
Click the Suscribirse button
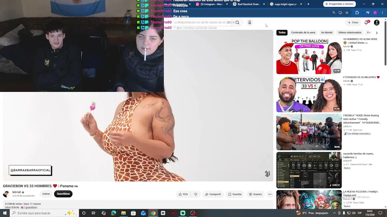click(x=63, y=194)
